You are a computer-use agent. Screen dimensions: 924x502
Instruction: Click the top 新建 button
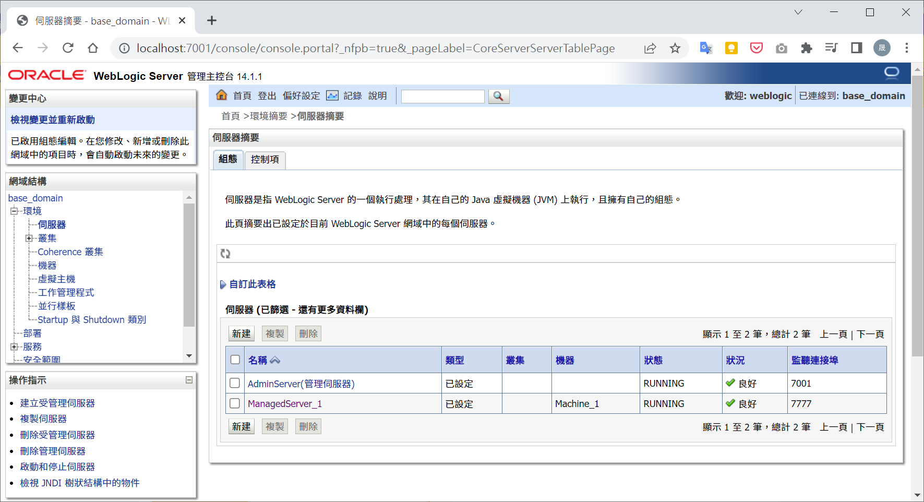point(241,334)
